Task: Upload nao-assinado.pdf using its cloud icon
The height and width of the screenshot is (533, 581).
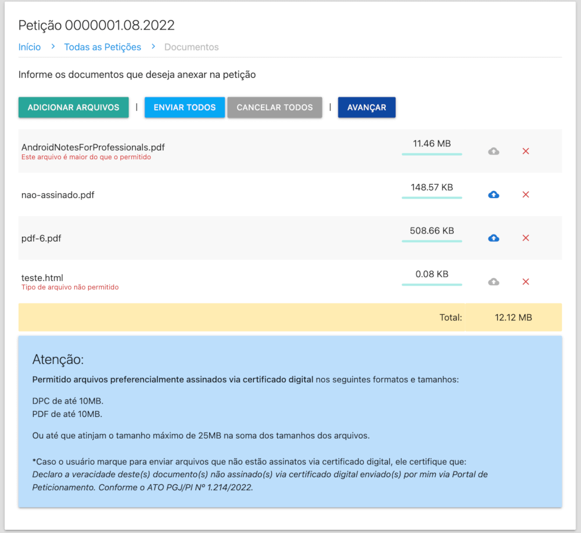Action: (x=493, y=195)
